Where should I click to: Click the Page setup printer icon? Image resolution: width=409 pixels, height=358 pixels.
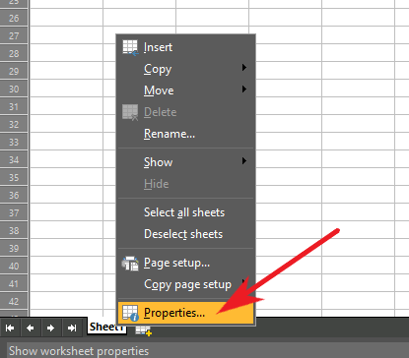tap(130, 264)
